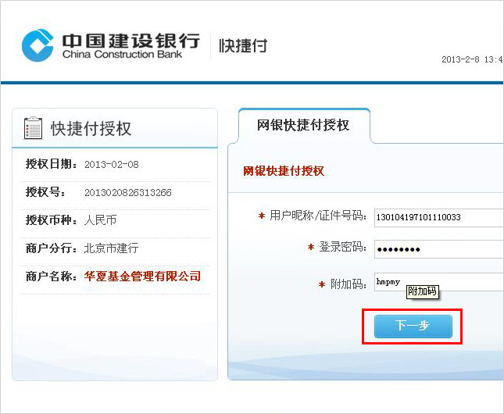Click the 快捷付 header title
The height and width of the screenshot is (414, 504).
(x=243, y=45)
